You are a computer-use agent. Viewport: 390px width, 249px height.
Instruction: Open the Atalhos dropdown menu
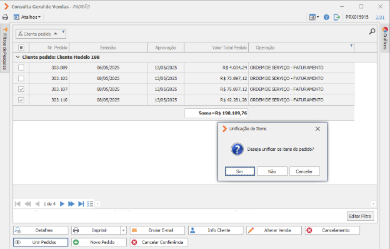[27, 17]
